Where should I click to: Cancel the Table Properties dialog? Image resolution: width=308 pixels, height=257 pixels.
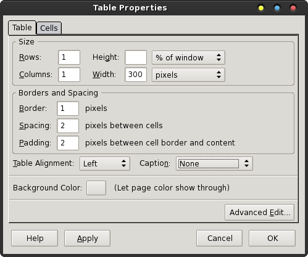[220, 239]
